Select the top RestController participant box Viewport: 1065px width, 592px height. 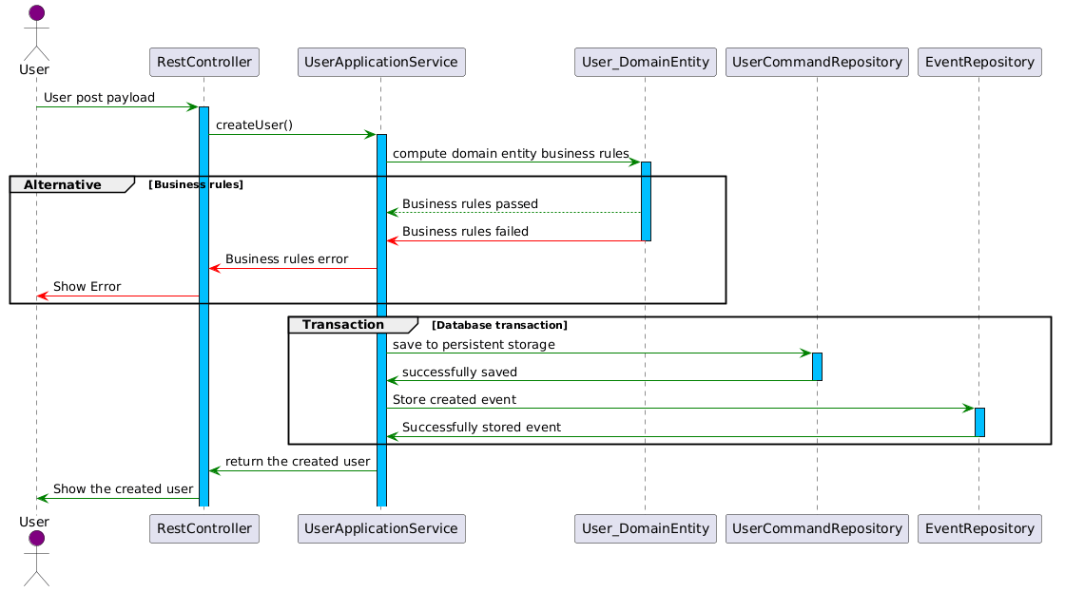203,62
